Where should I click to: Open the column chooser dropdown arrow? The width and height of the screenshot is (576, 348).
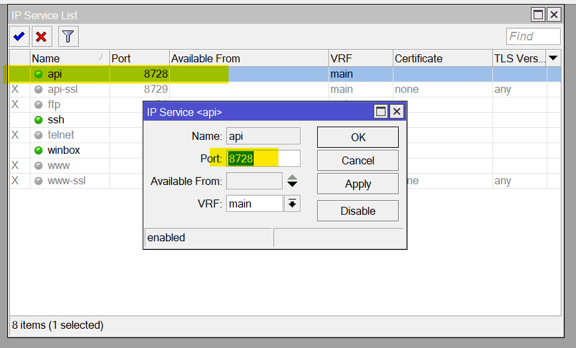pos(553,58)
